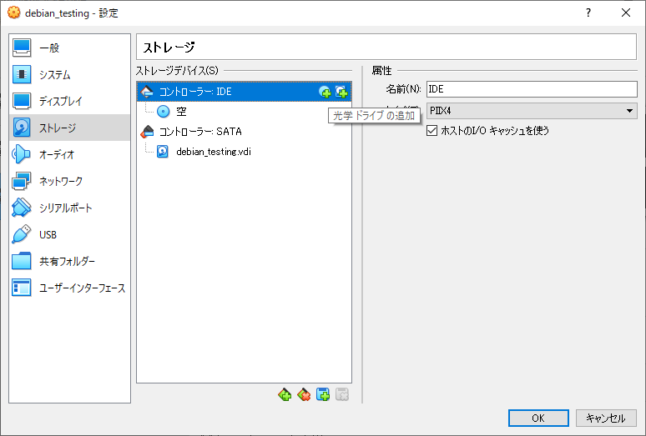Open the ネットワーク settings category
Viewport: 646px width, 436px height.
69,182
